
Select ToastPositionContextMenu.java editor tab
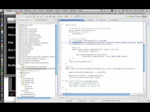[x=71, y=20]
